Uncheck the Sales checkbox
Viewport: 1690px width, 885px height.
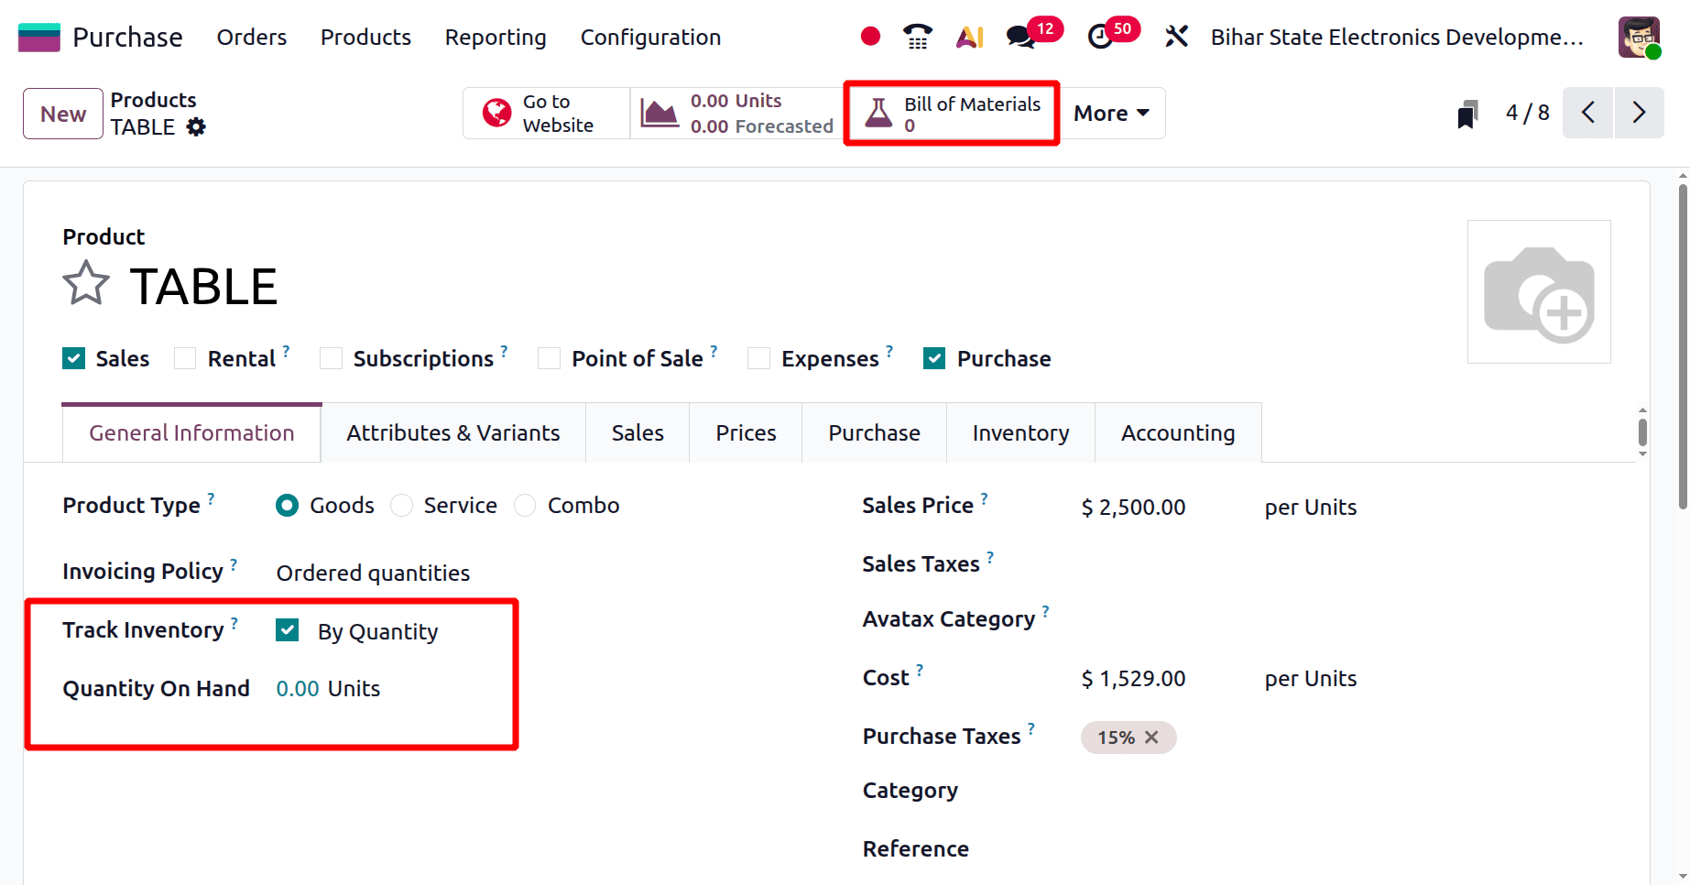click(x=72, y=358)
